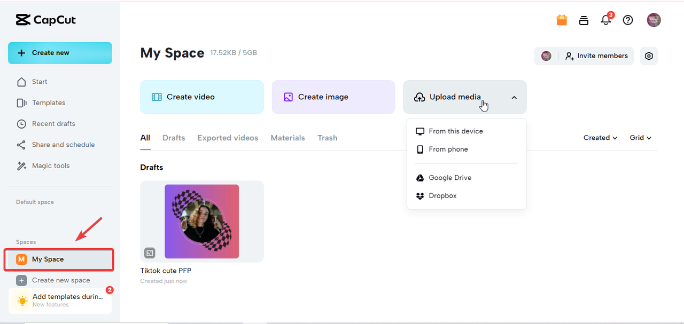Collapse the Upload media chevron
Image resolution: width=684 pixels, height=324 pixels.
click(x=514, y=97)
